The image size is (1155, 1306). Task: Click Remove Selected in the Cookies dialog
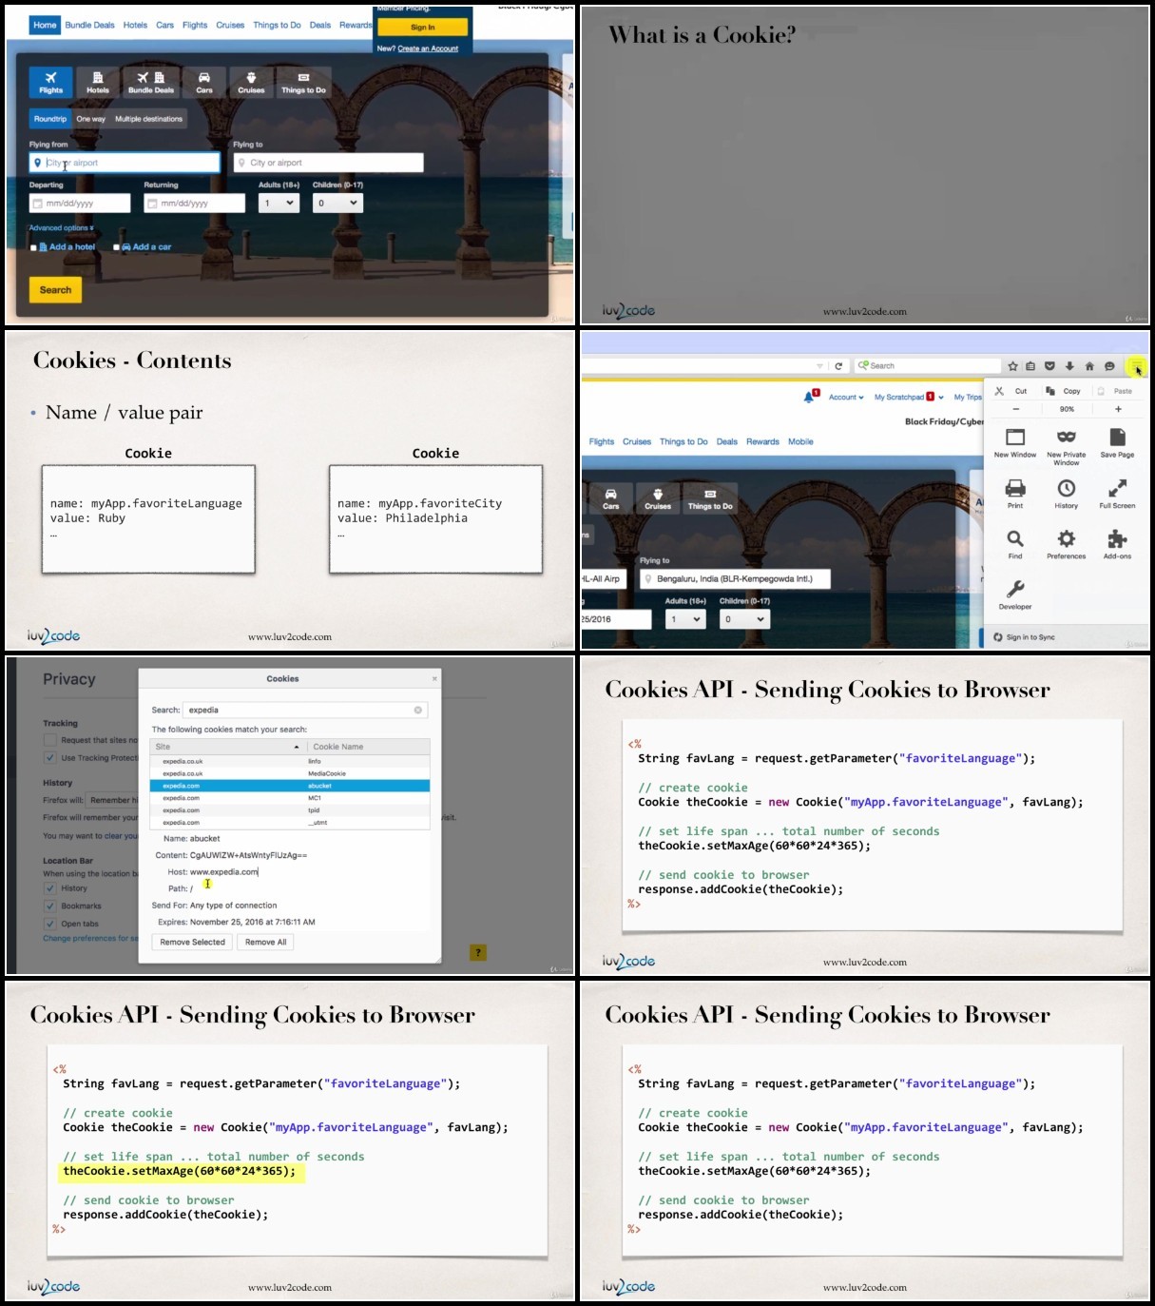click(193, 943)
